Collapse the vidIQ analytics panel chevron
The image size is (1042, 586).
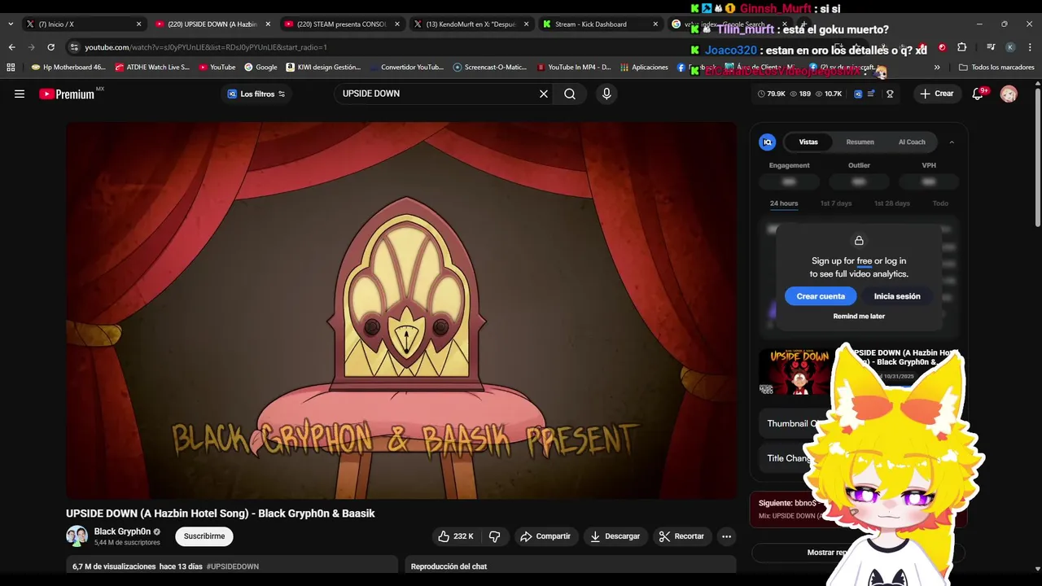pyautogui.click(x=952, y=142)
